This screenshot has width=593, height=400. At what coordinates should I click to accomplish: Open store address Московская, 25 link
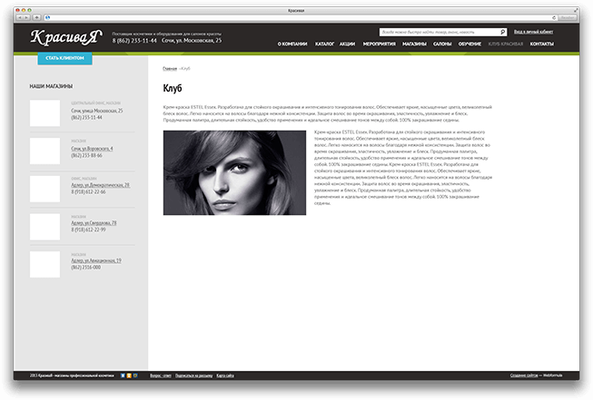click(x=97, y=111)
